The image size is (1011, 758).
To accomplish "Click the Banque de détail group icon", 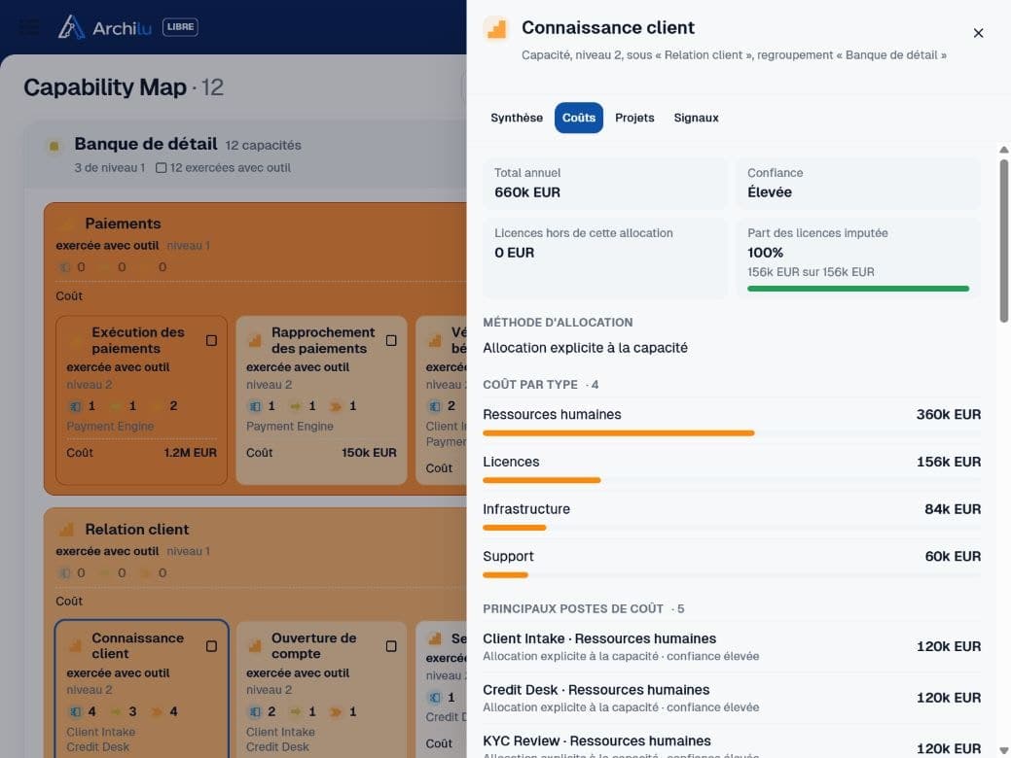I will tap(54, 146).
